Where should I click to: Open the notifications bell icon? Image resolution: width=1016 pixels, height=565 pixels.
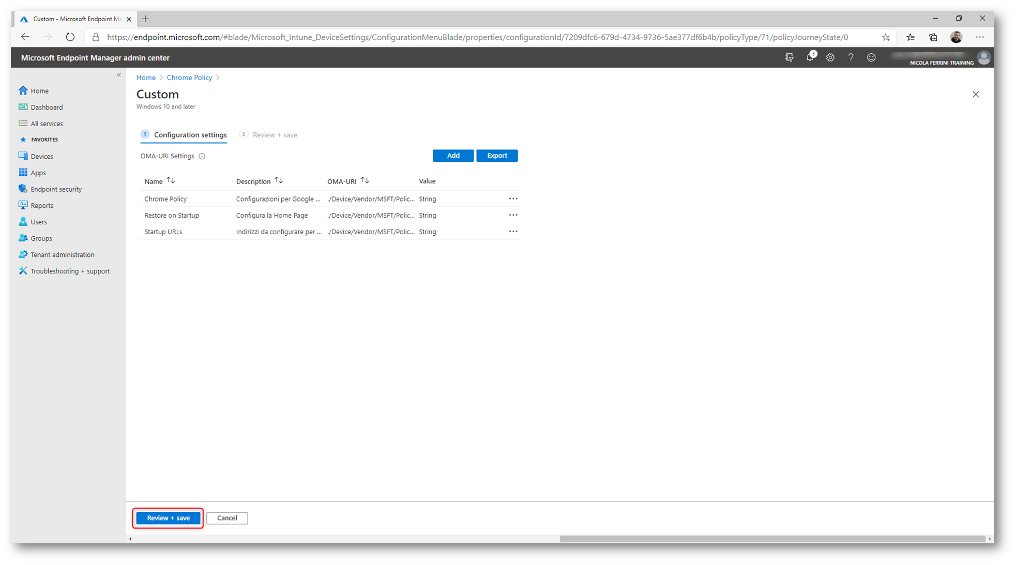(810, 57)
